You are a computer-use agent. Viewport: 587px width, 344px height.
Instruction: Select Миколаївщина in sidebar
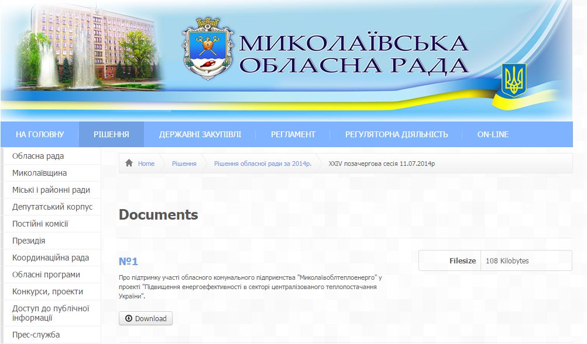tap(39, 173)
